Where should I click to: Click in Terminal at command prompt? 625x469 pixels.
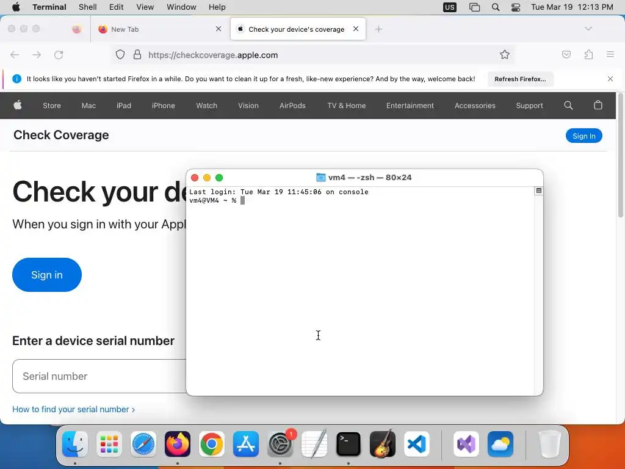[x=242, y=200]
